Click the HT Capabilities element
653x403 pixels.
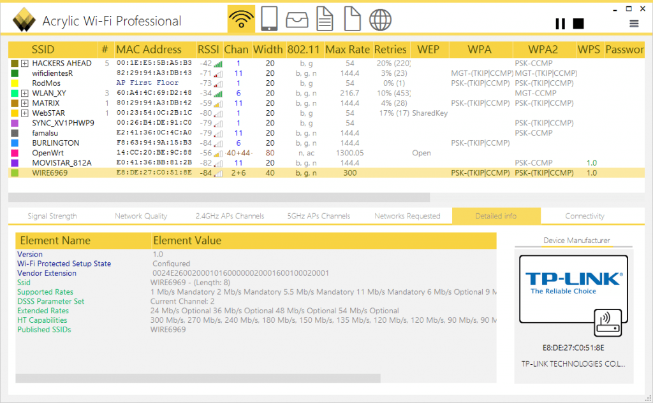pos(42,320)
